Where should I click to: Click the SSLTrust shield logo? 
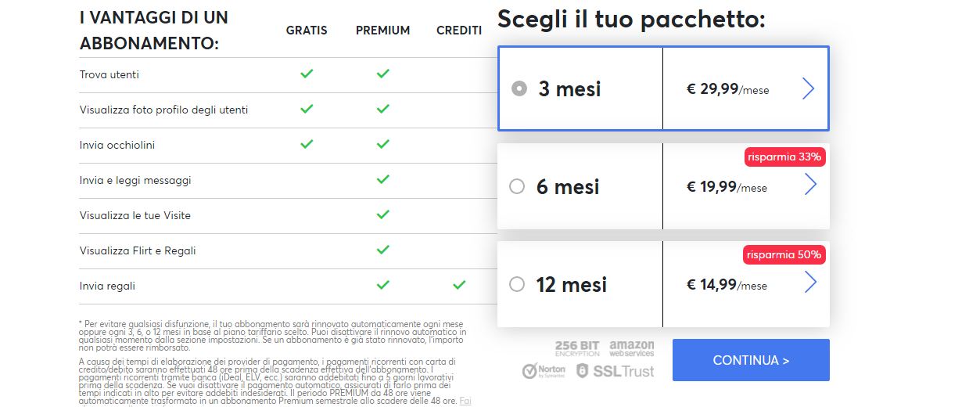(615, 371)
